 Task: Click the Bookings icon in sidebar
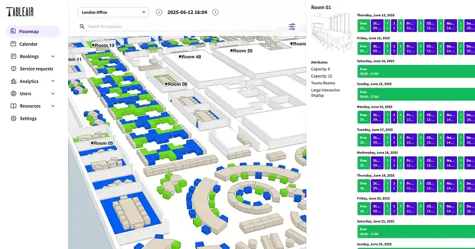(x=13, y=57)
